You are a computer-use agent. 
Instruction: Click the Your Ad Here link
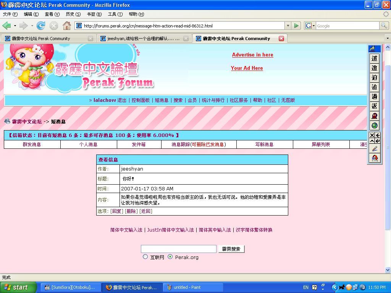tap(247, 68)
